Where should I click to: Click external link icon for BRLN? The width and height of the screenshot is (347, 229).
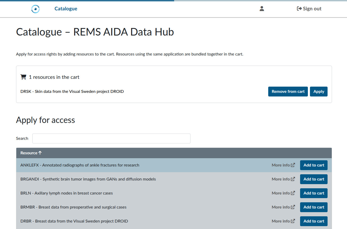click(293, 193)
